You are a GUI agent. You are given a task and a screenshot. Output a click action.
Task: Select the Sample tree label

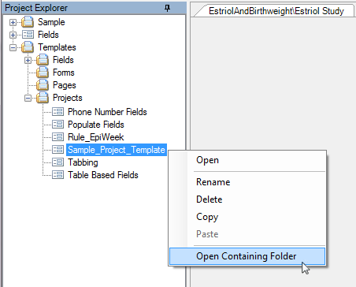pos(51,22)
